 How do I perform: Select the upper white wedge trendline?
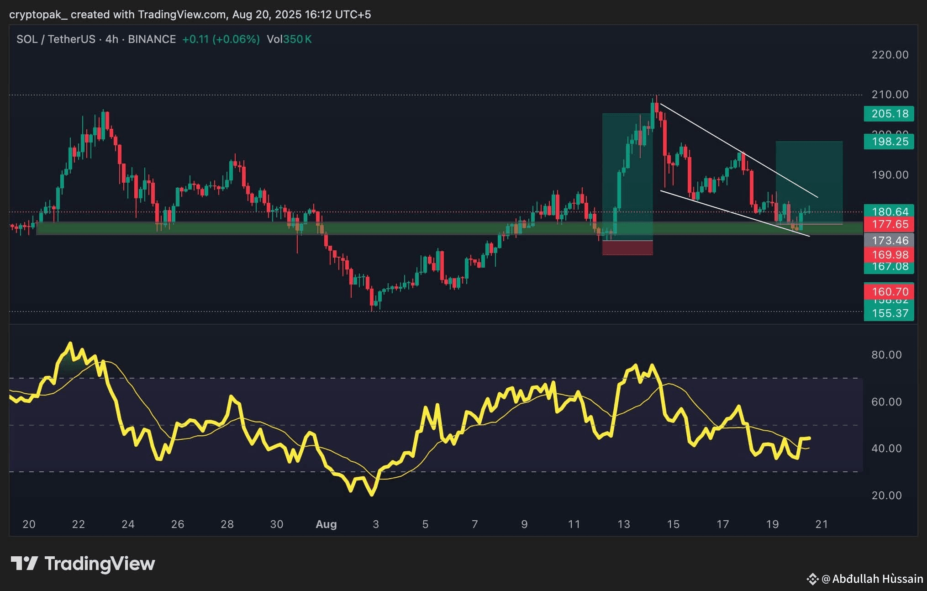coord(738,151)
